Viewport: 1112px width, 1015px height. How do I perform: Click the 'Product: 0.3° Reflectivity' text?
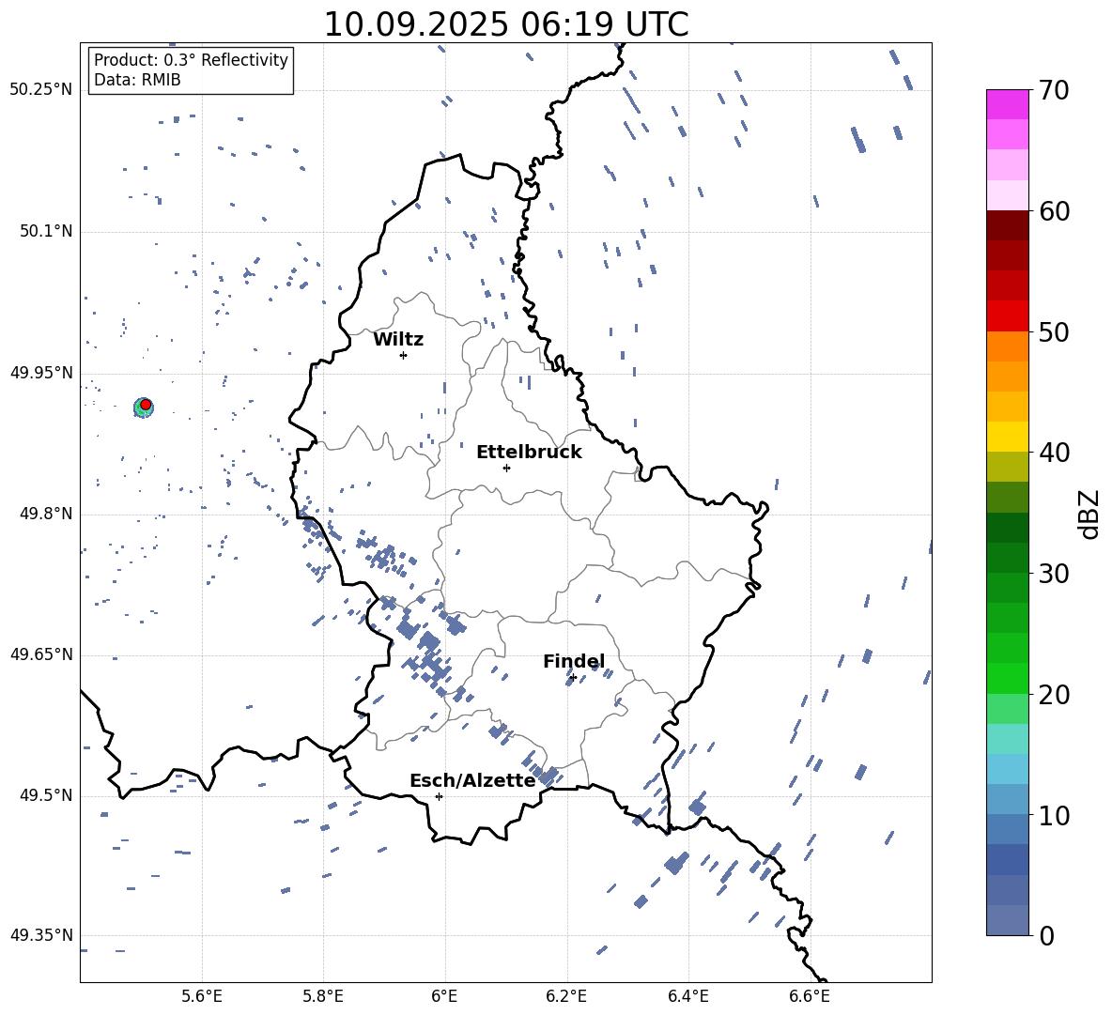pos(191,59)
